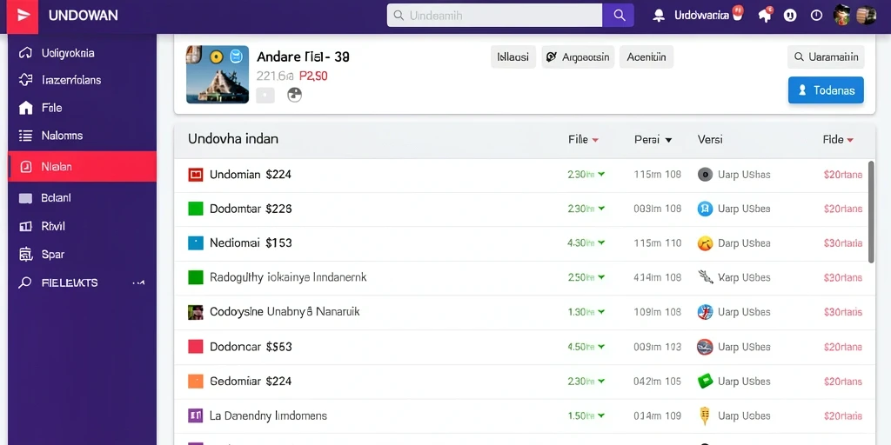The image size is (891, 445).
Task: Click the Versi column header
Action: [710, 139]
